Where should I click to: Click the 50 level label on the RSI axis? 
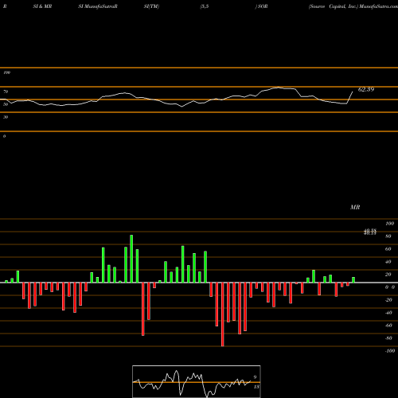(6, 104)
